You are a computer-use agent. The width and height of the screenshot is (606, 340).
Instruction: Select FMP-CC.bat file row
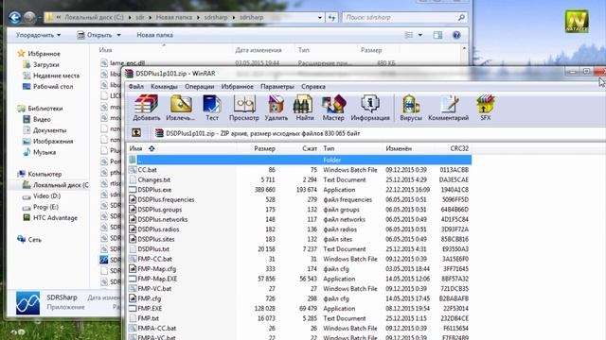(300, 259)
